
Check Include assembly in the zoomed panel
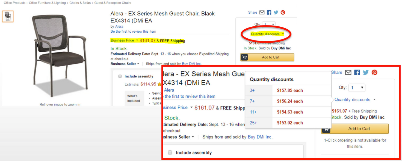(170, 153)
